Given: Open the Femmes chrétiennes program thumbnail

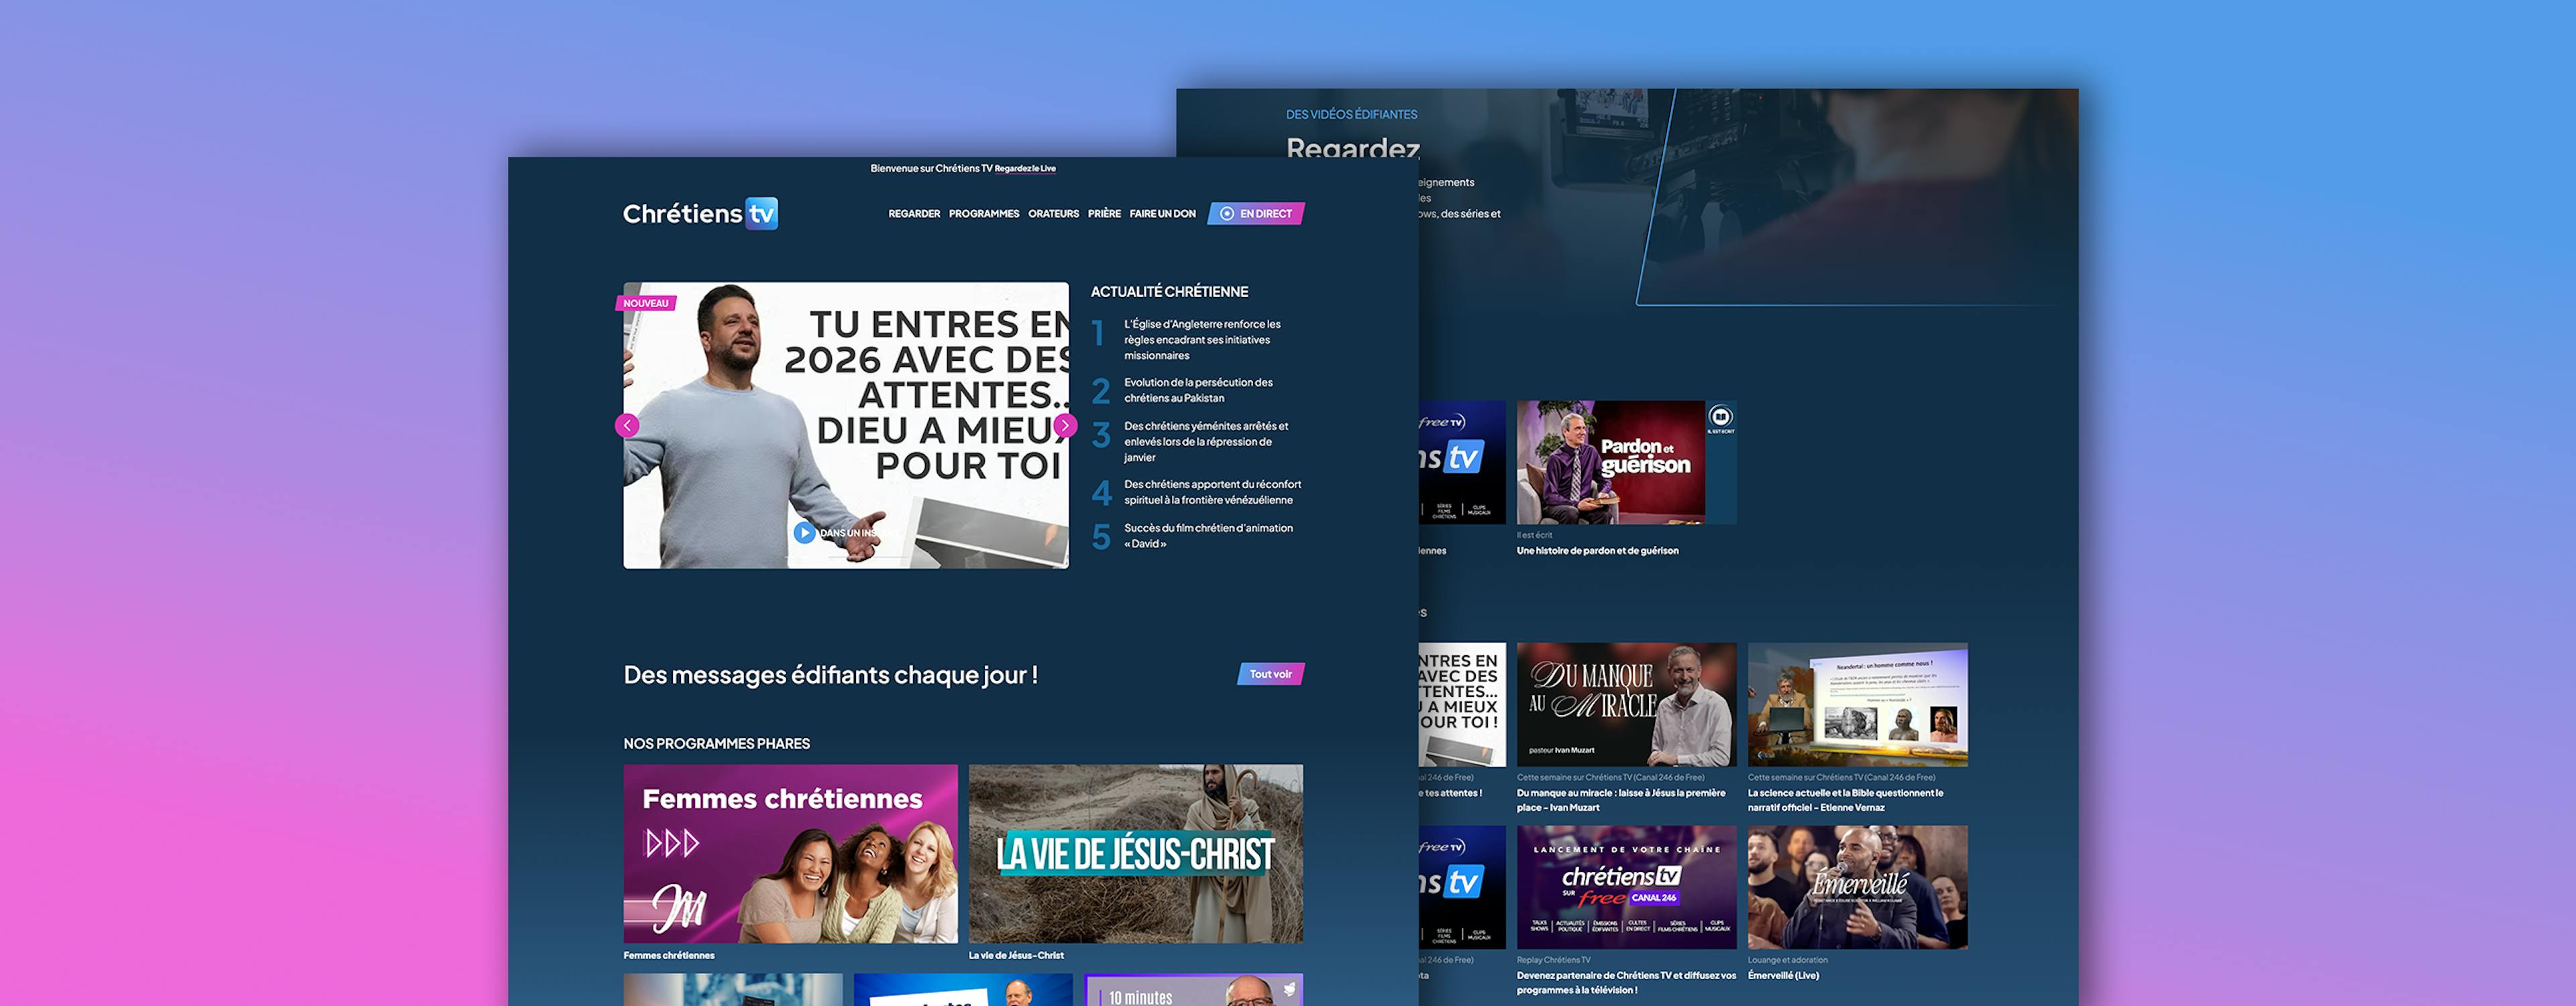Looking at the screenshot, I should [790, 853].
